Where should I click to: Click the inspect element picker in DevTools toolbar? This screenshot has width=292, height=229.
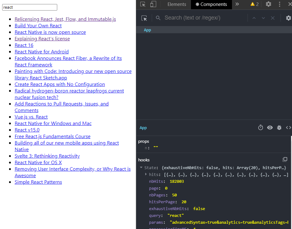pyautogui.click(x=143, y=4)
